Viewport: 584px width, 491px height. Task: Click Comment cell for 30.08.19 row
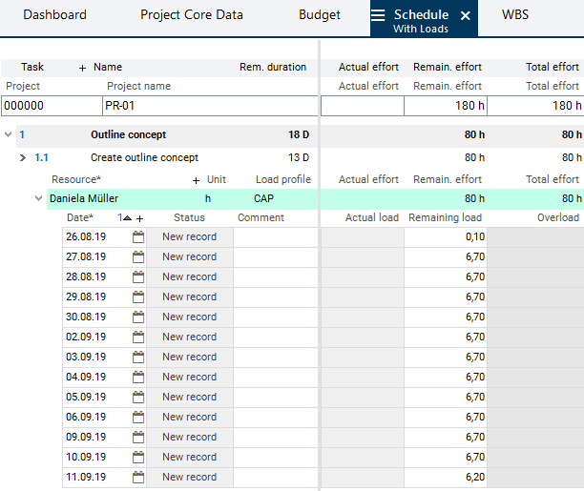click(275, 317)
